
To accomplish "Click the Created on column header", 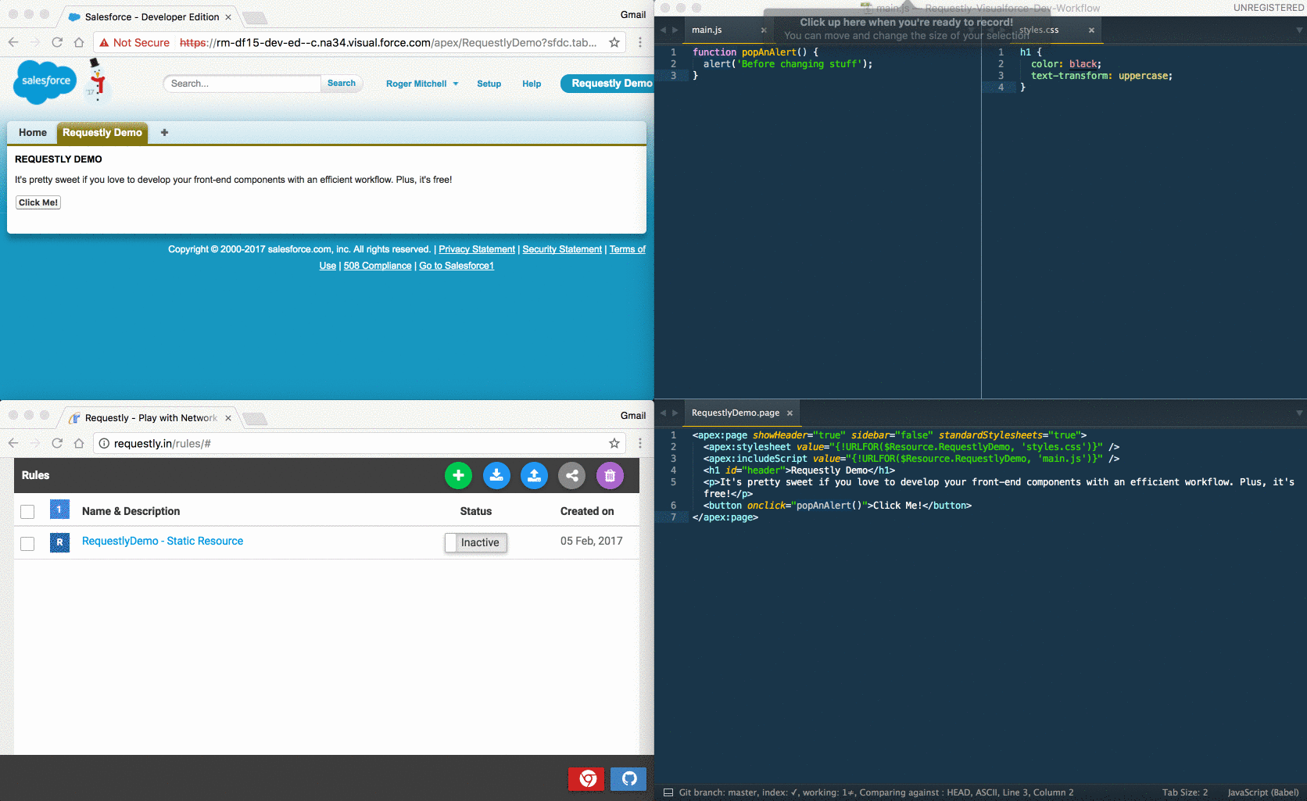I will point(587,511).
